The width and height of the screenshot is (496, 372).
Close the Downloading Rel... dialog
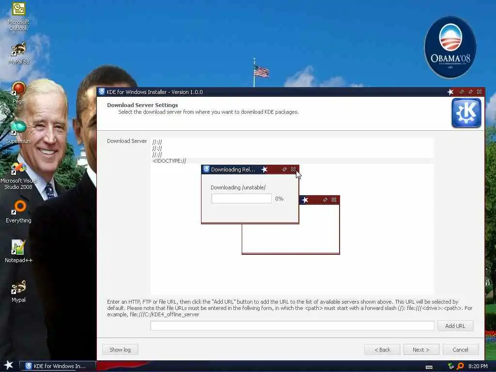(293, 169)
